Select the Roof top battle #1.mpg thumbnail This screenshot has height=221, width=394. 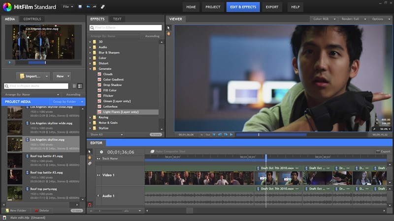(x=15, y=160)
